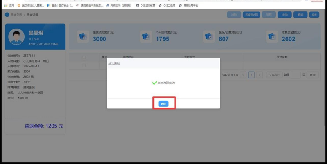Go to previous page in pagination
This screenshot has width=327, height=164.
[243, 75]
